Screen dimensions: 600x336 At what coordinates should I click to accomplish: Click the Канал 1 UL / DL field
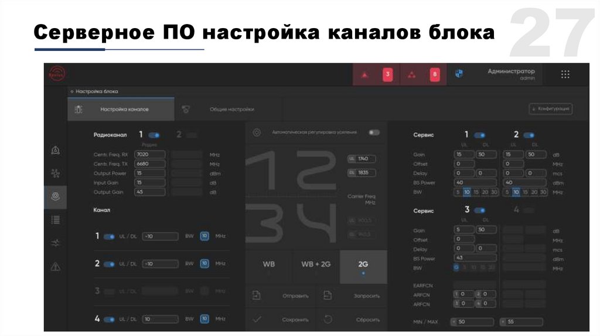[161, 236]
